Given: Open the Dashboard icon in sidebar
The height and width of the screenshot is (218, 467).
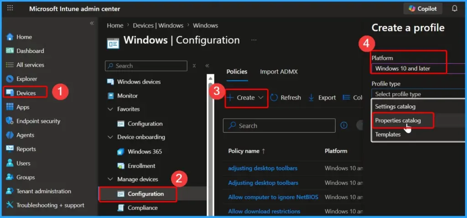Looking at the screenshot, I should [x=10, y=51].
